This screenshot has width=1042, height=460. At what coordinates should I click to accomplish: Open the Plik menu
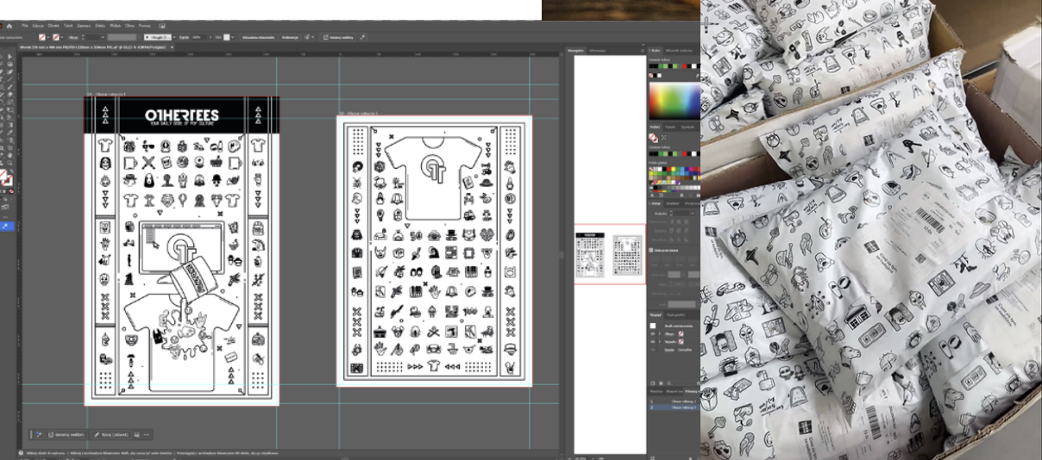pos(25,26)
